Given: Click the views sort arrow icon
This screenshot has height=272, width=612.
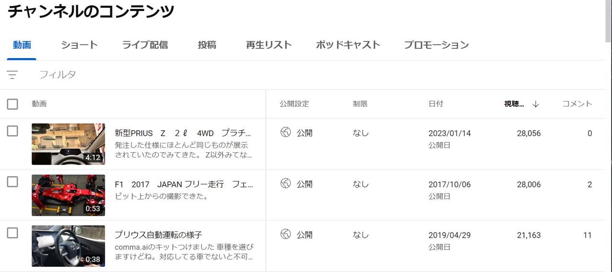Looking at the screenshot, I should click(x=535, y=104).
